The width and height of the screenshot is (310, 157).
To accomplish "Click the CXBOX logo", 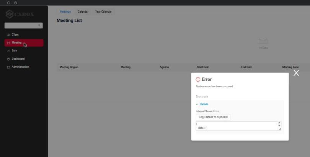I will 20,14.
